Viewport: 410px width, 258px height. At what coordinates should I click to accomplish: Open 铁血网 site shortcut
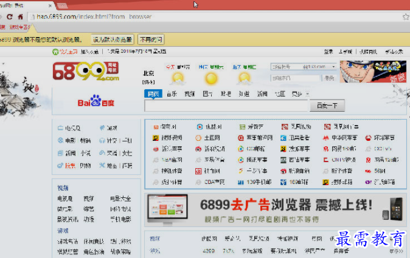207,171
